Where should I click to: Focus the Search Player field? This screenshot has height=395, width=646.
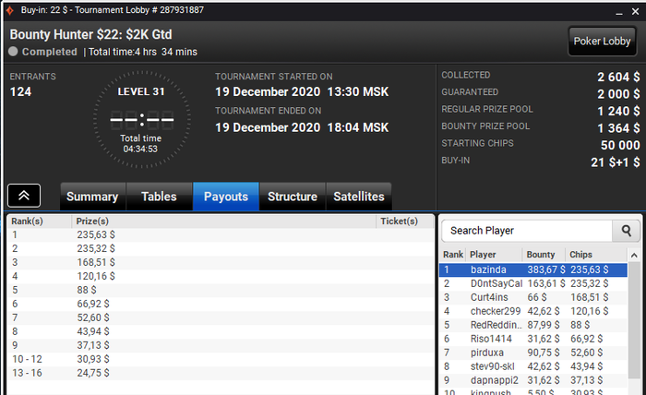click(527, 231)
